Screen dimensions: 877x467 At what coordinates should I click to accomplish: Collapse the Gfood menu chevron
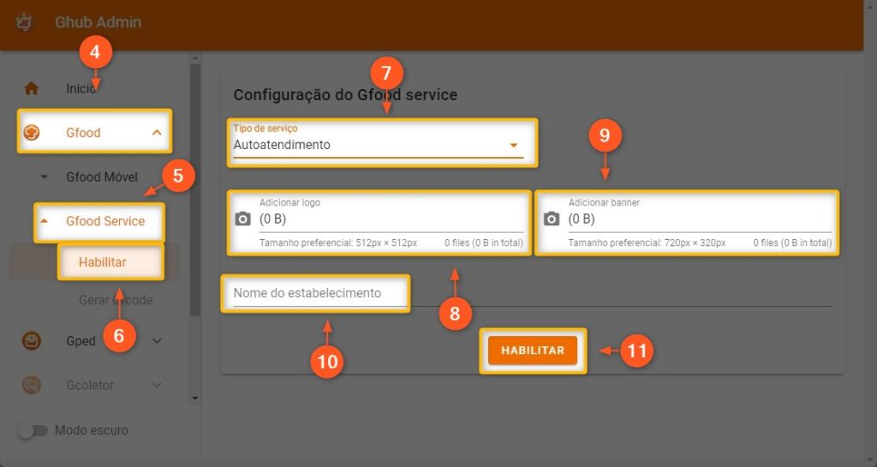click(157, 132)
